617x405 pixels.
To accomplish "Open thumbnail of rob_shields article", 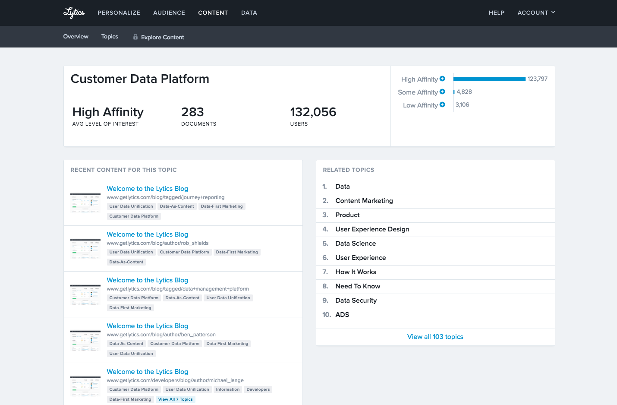I will point(85,249).
